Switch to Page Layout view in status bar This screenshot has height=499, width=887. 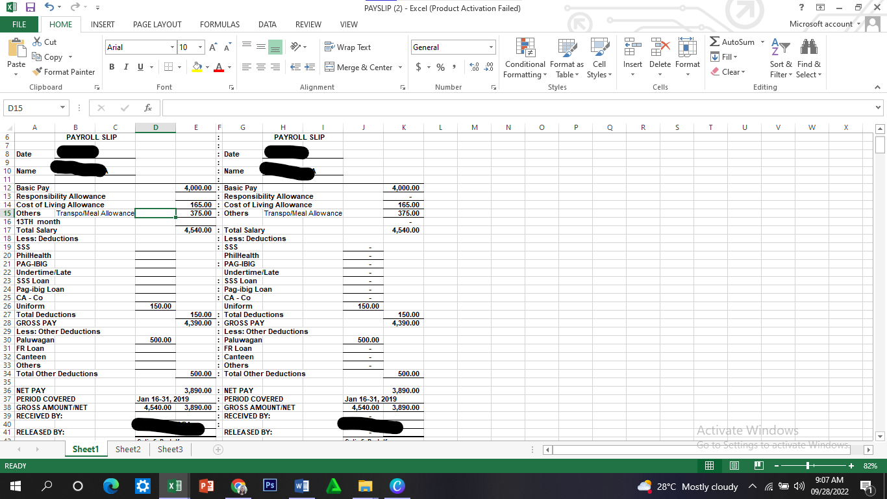(735, 466)
